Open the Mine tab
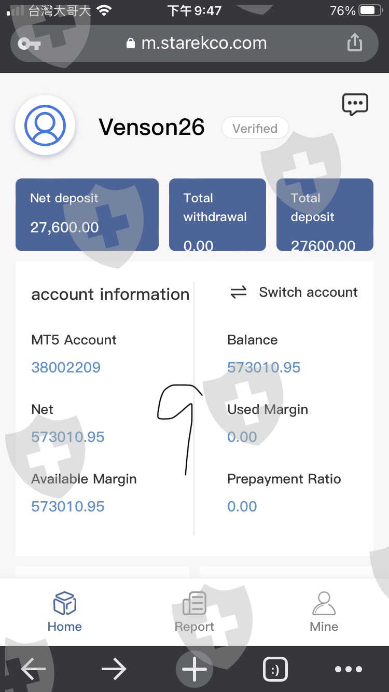 (x=324, y=612)
